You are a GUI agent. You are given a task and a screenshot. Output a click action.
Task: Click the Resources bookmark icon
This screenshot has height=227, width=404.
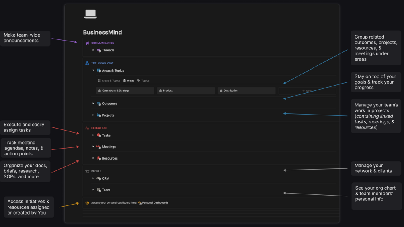click(x=98, y=158)
